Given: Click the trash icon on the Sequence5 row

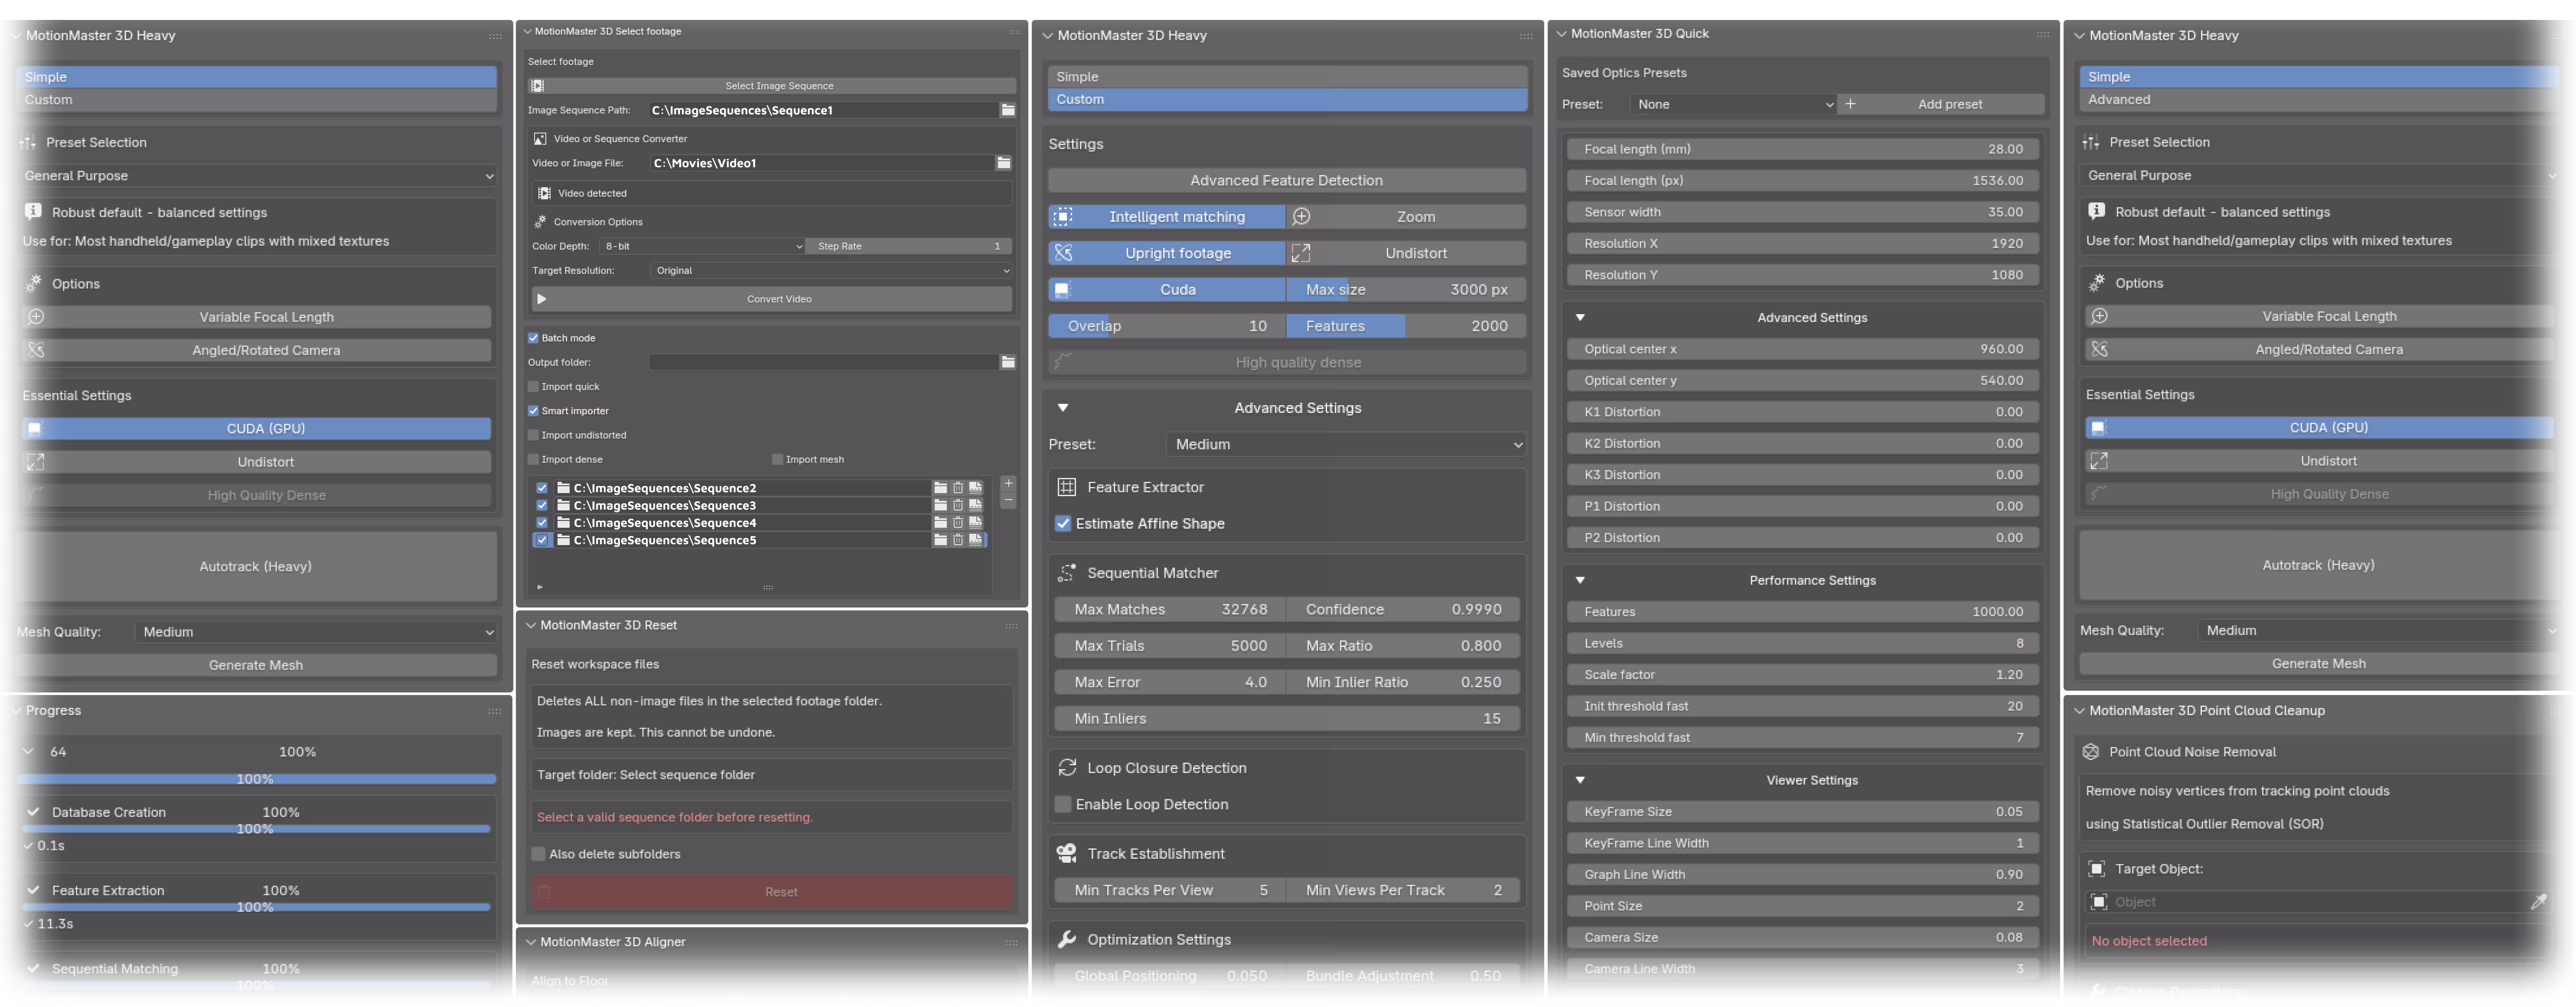Looking at the screenshot, I should (958, 540).
